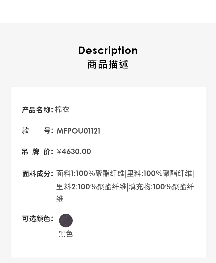Click the Description heading
Viewport: 216px width, 263px height.
point(108,50)
